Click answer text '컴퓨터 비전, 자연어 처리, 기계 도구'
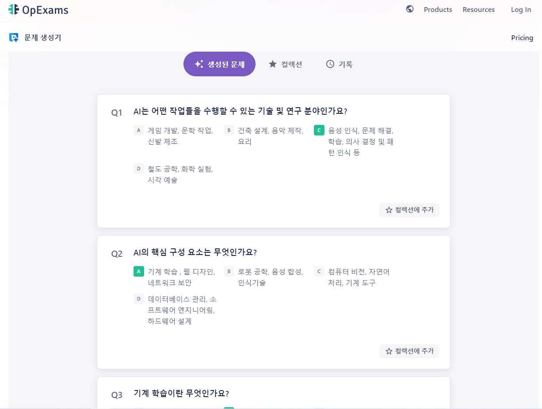This screenshot has width=542, height=409. pos(359,277)
